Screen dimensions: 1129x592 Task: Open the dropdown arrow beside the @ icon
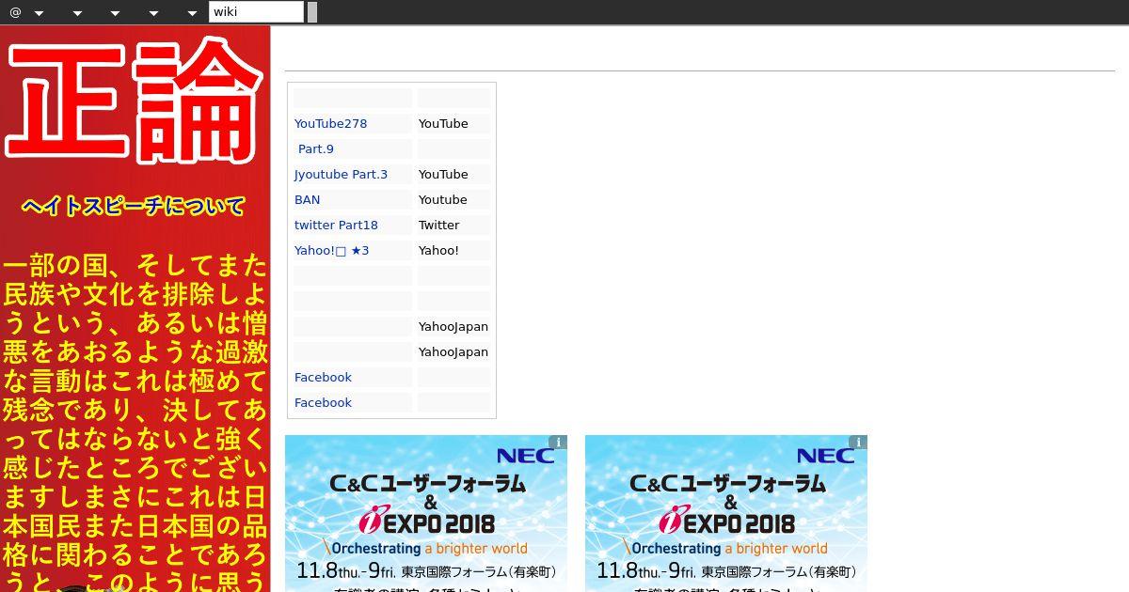coord(39,13)
